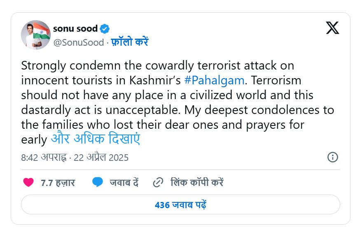Click the 7.7 हज़ार likes count
This screenshot has width=362, height=232.
58,183
